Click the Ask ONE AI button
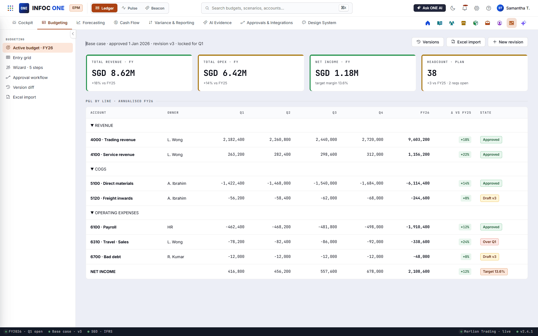538x336 pixels. [430, 8]
